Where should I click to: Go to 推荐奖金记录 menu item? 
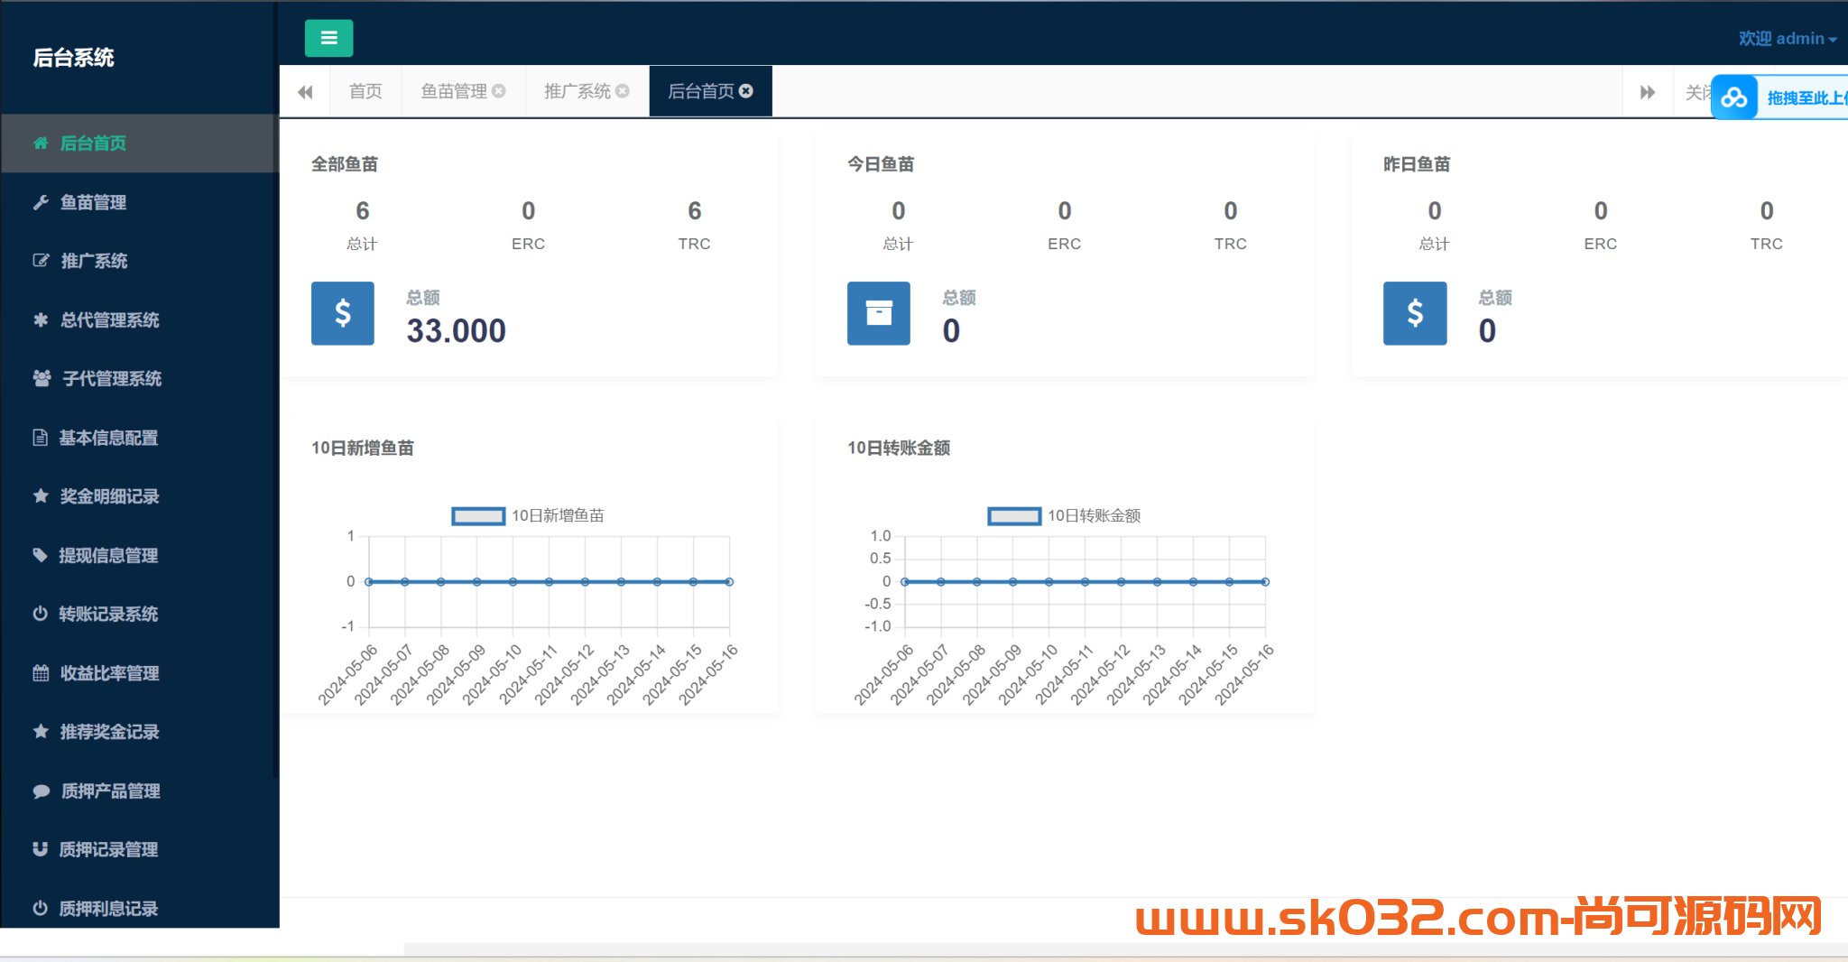[139, 732]
